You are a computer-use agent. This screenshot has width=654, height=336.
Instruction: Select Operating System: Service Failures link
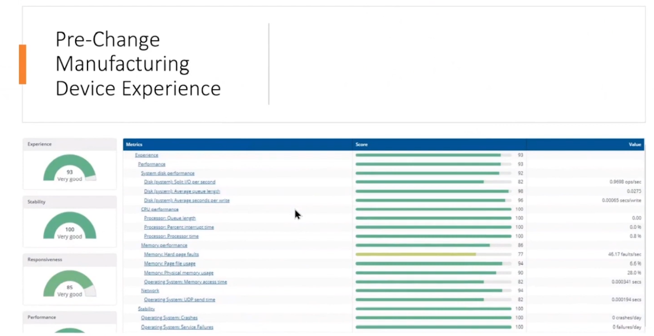pos(177,327)
